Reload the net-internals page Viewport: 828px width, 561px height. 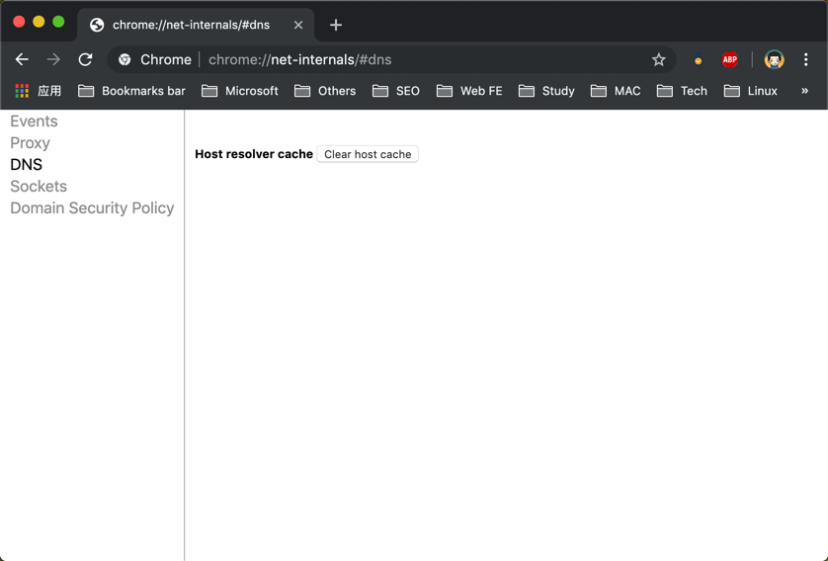click(86, 59)
